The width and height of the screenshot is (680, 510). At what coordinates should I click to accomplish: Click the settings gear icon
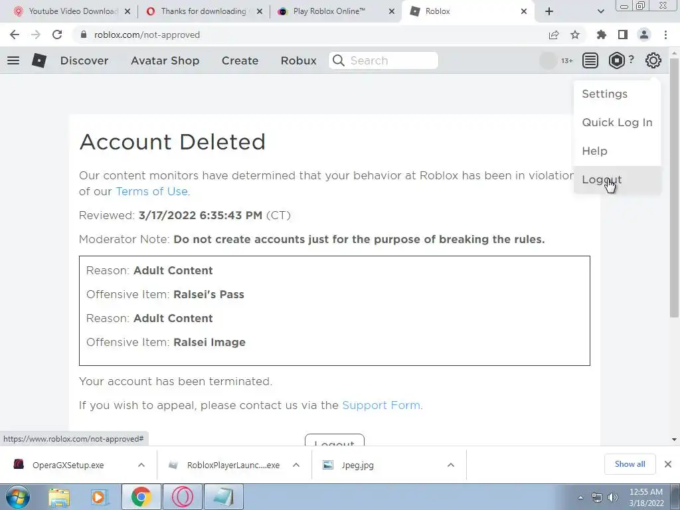point(653,60)
